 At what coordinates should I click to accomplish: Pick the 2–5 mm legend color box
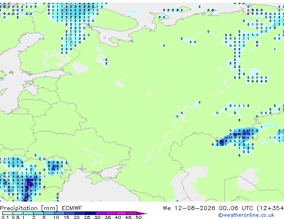pos(39,213)
